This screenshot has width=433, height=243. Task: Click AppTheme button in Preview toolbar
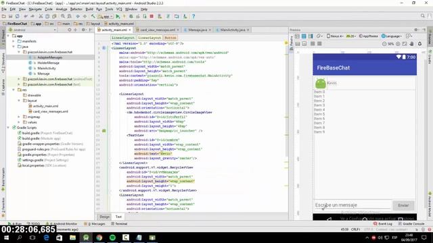pos(368,36)
